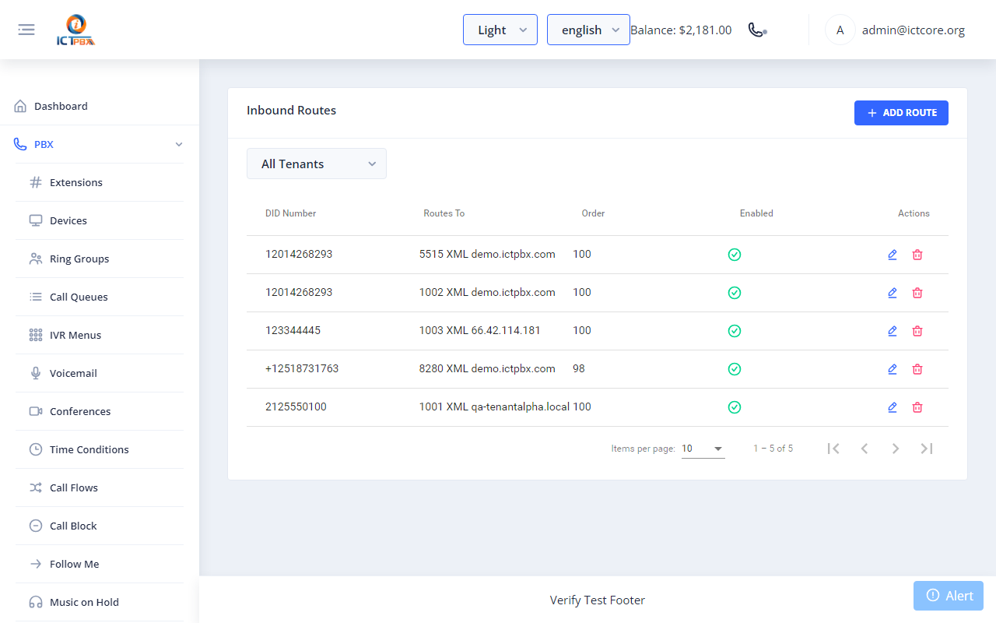Toggle the hamburger sidebar menu icon
This screenshot has height=623, width=996.
(x=26, y=30)
